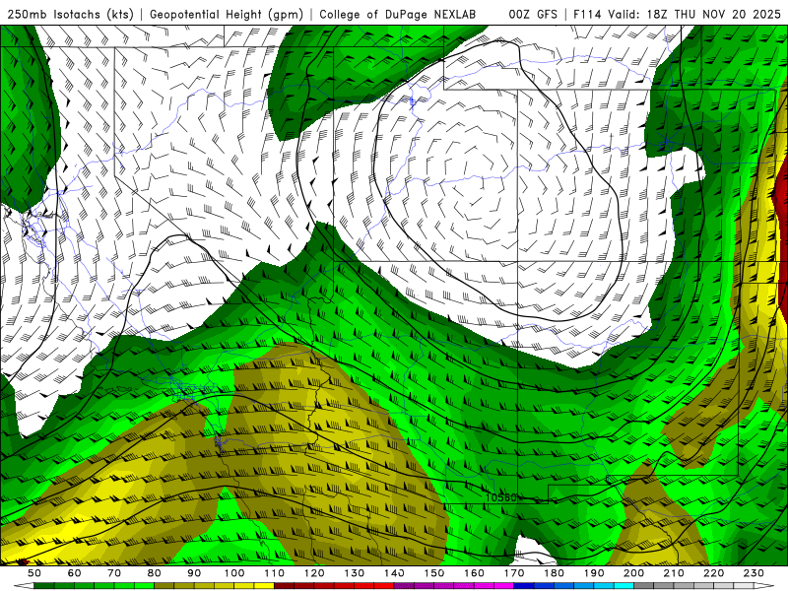This screenshot has height=591, width=788.
Task: Click the '200' legend value
Action: [x=634, y=573]
